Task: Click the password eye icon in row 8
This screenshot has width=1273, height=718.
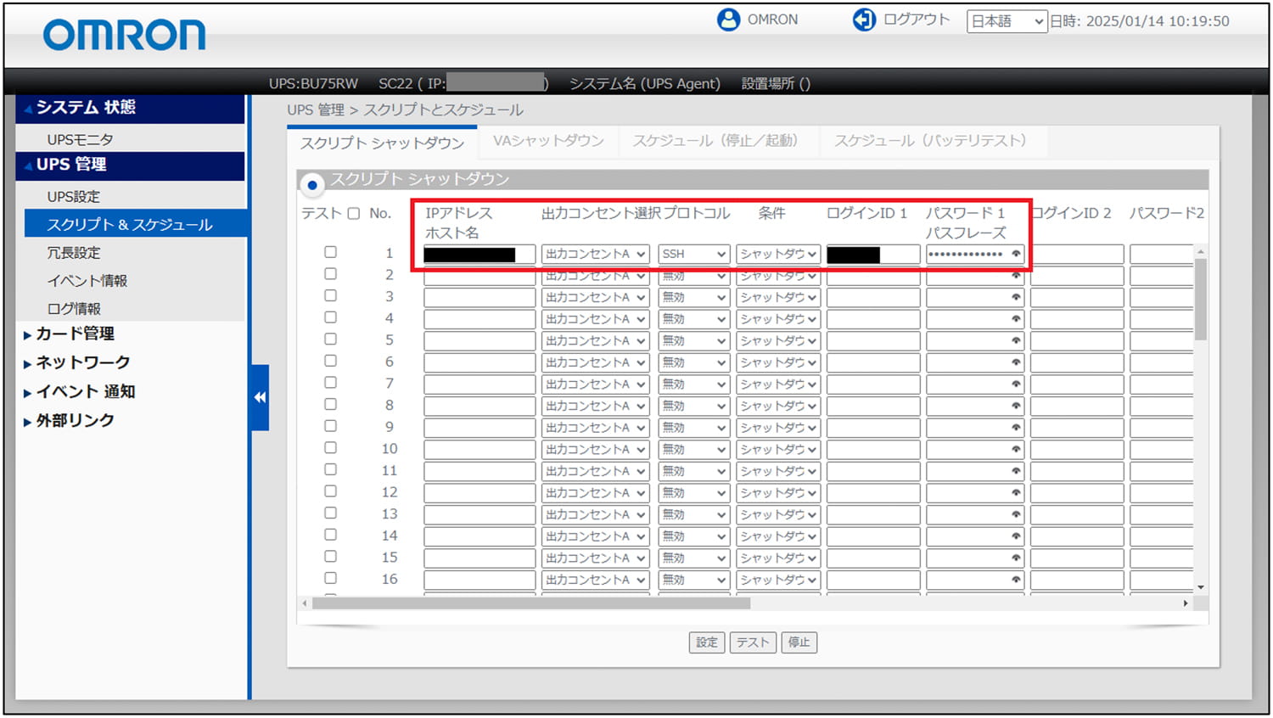Action: [x=1016, y=406]
